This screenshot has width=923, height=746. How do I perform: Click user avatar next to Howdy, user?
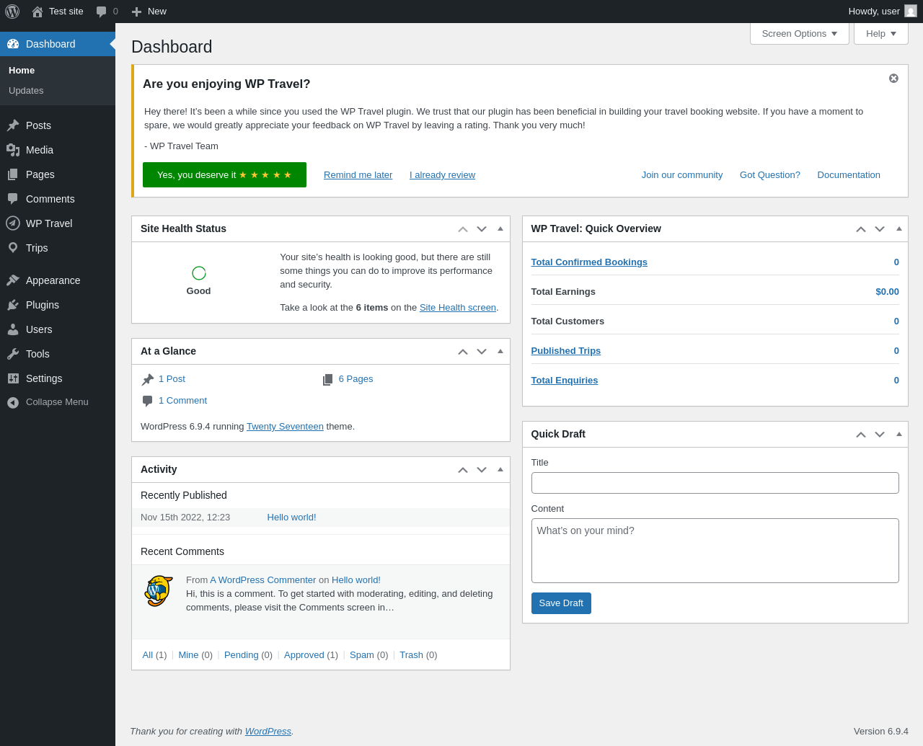(x=911, y=12)
